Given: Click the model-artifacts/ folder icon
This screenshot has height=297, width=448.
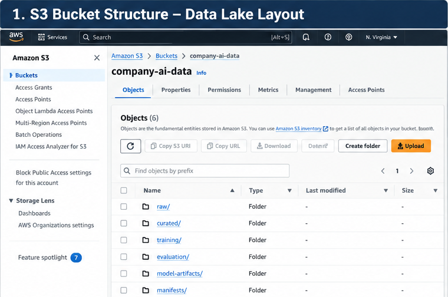Looking at the screenshot, I should (x=146, y=273).
